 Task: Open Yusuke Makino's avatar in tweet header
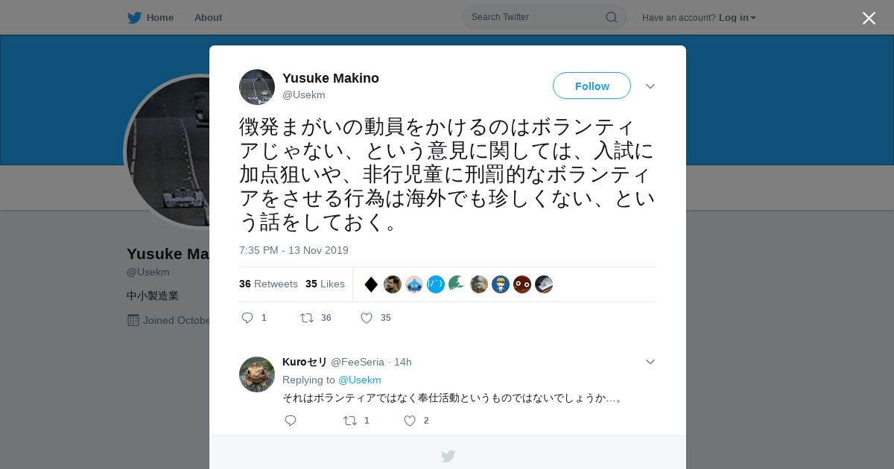(x=257, y=87)
